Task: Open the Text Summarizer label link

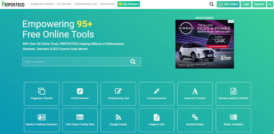Action: click(157, 98)
